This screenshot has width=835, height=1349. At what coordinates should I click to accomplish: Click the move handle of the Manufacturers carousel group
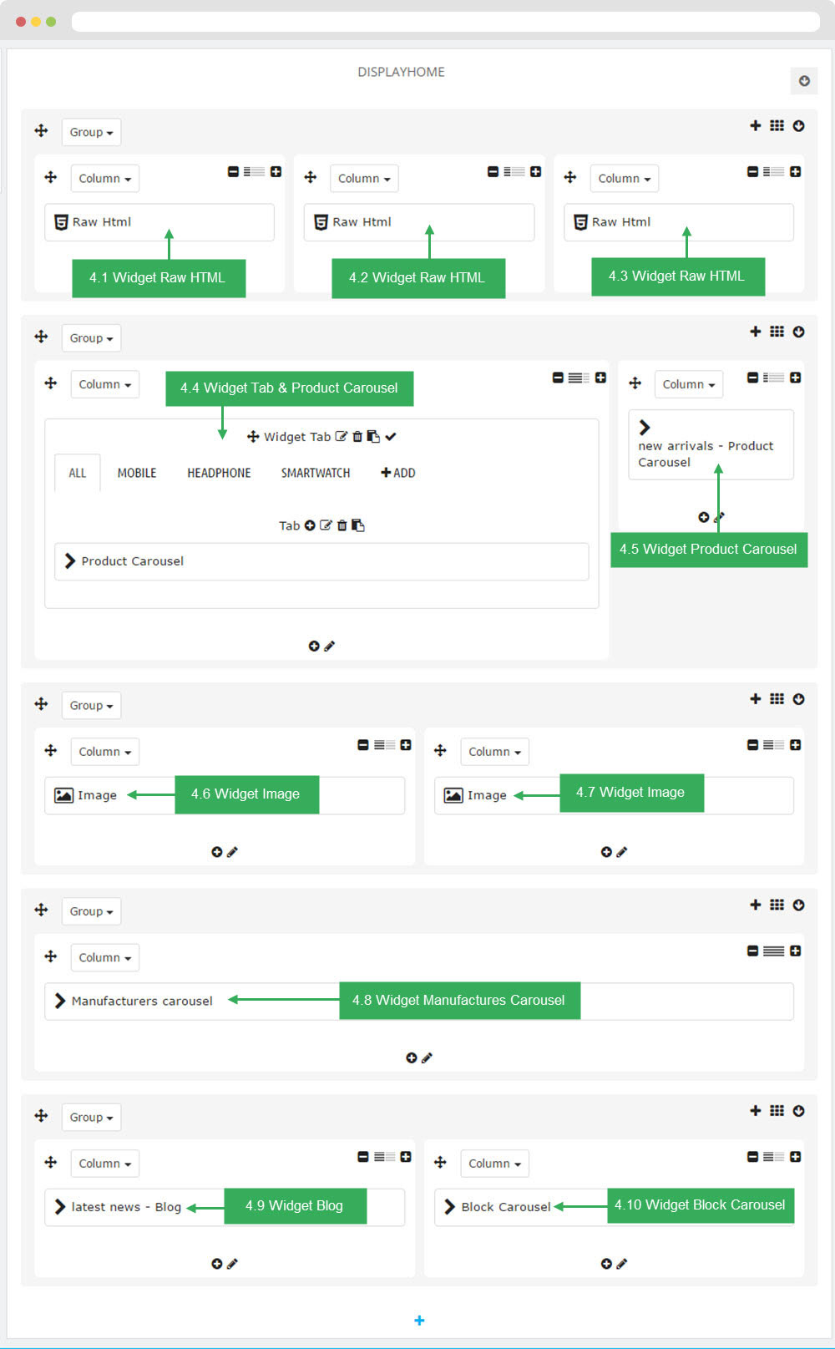pyautogui.click(x=41, y=910)
